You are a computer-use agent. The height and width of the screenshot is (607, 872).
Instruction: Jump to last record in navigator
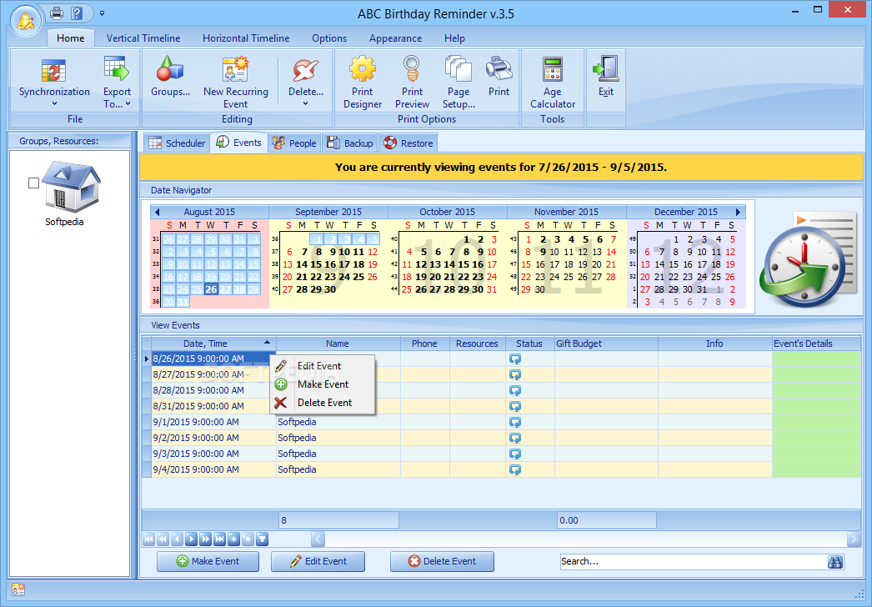coord(220,539)
